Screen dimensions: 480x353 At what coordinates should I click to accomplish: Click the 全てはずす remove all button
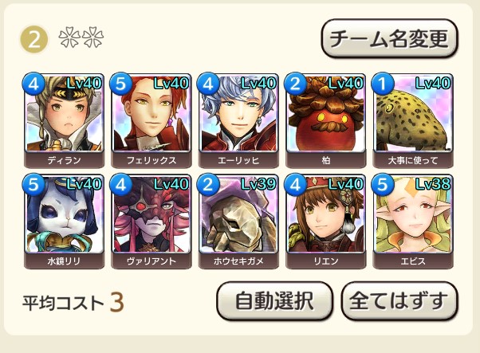coord(399,301)
